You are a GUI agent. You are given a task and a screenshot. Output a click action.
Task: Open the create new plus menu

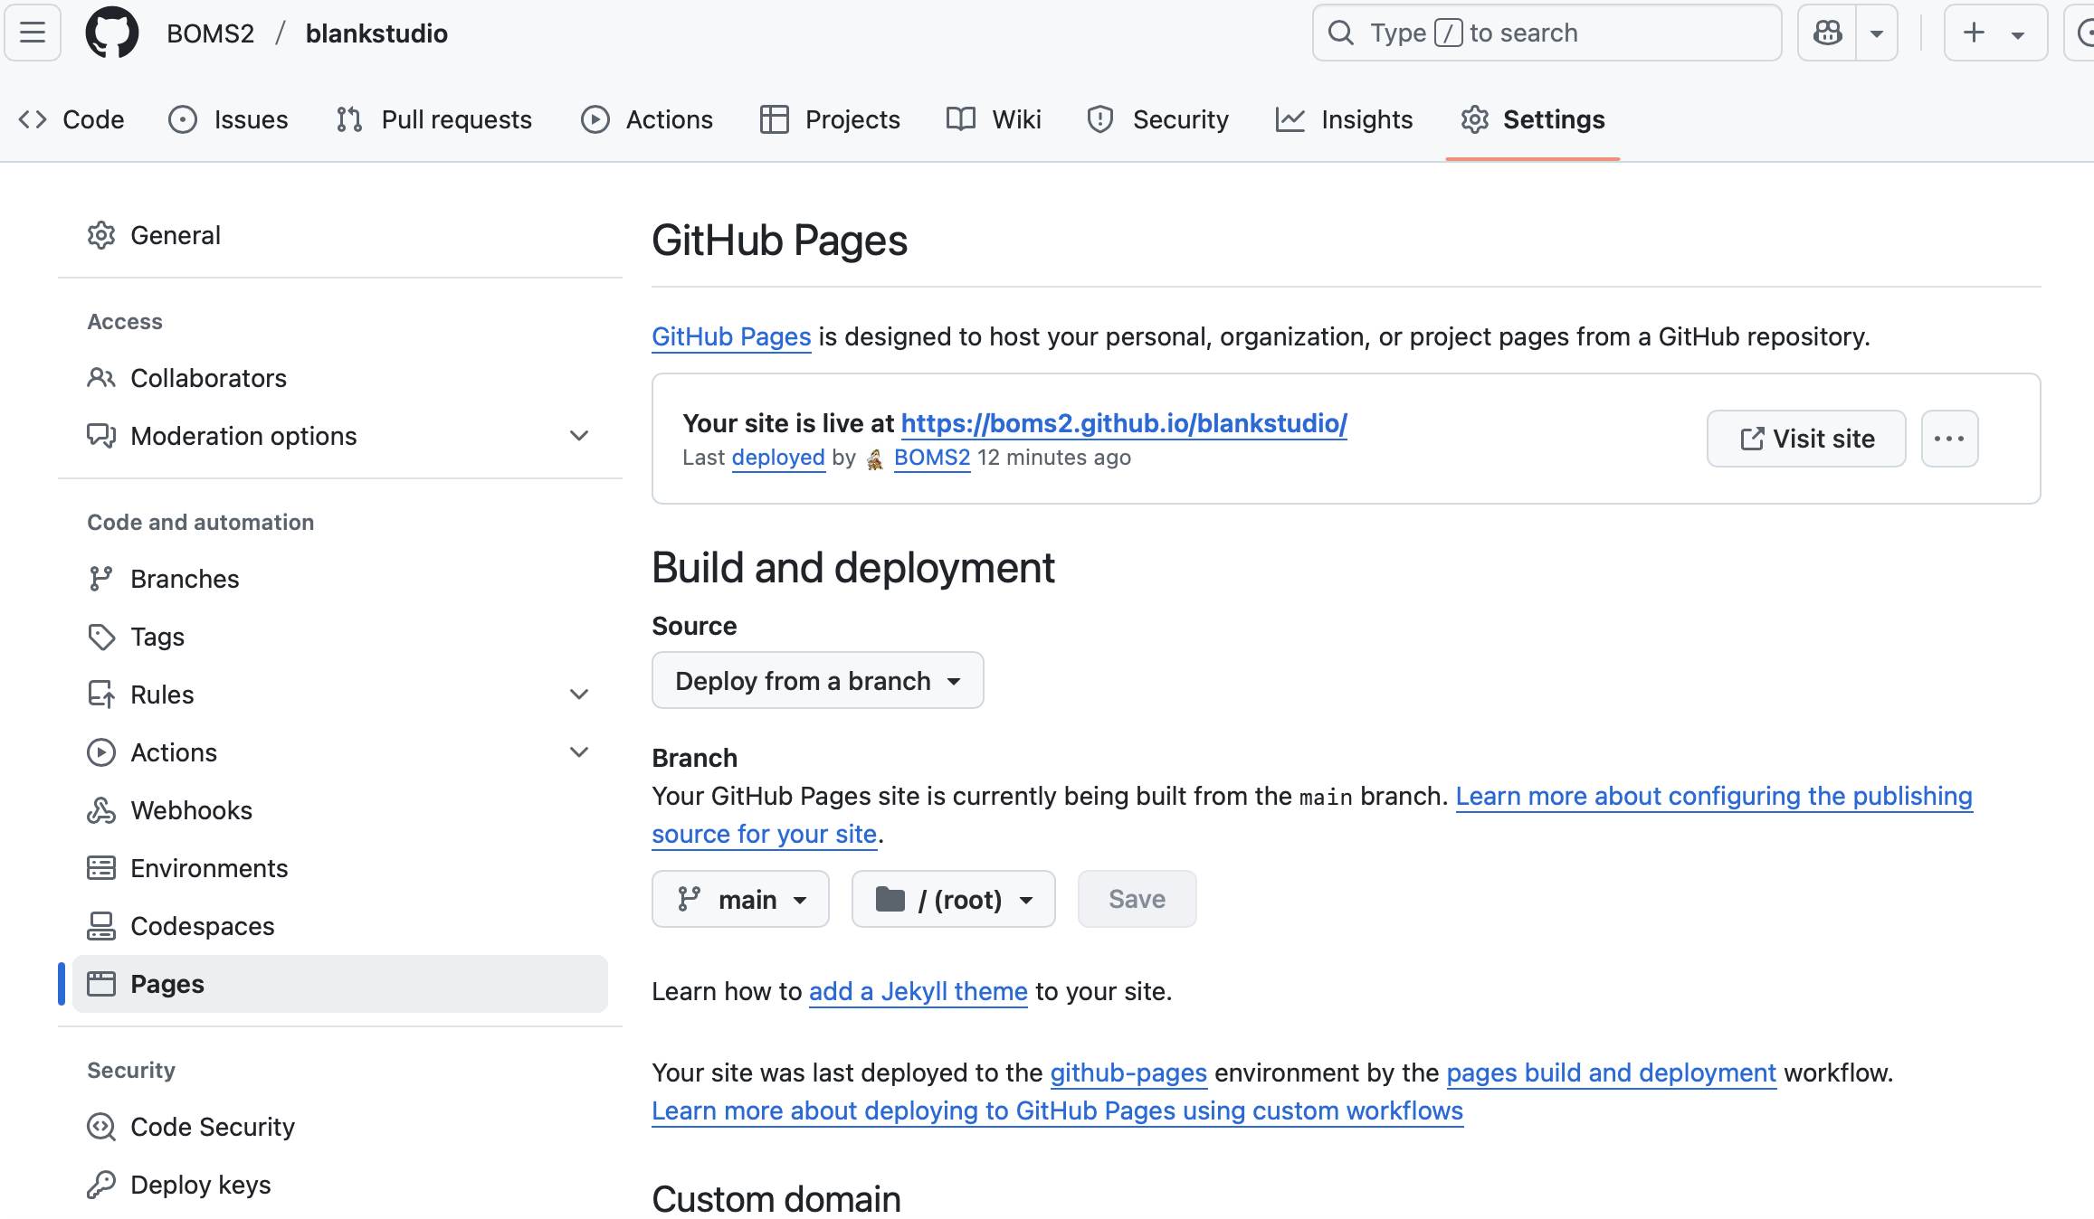(x=1995, y=33)
